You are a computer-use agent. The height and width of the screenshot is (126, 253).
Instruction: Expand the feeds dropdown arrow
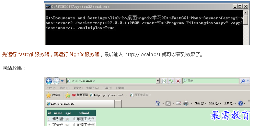tap(173, 103)
